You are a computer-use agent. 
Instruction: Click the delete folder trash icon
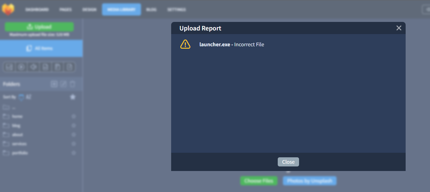72,84
